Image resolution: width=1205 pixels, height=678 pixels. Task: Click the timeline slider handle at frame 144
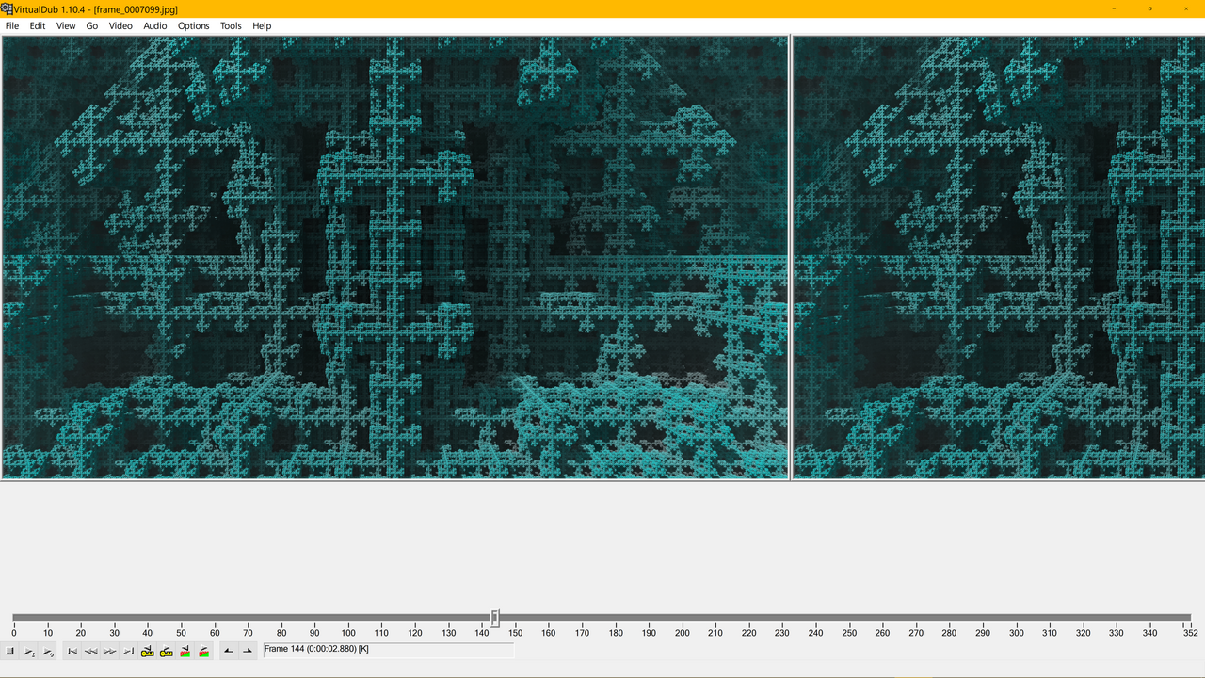pyautogui.click(x=495, y=618)
